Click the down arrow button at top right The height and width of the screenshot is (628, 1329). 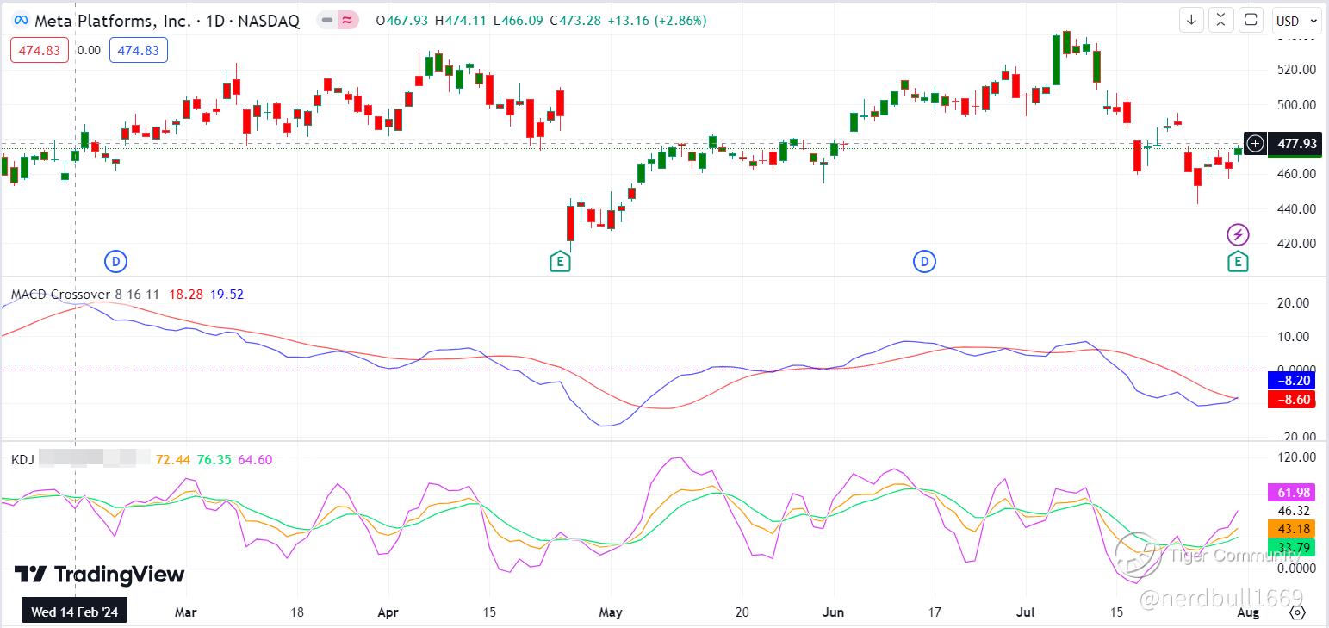[1192, 20]
